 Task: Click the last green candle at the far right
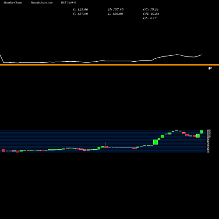(x=201, y=132)
